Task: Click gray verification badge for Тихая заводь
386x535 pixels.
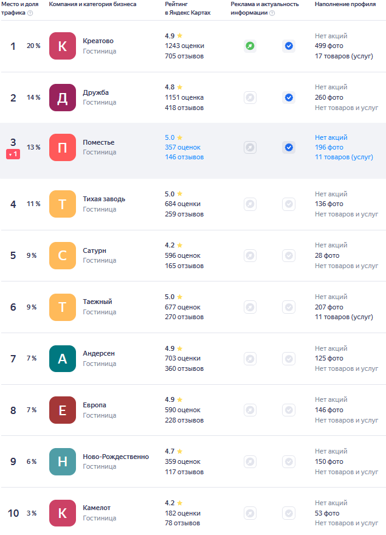Action: (x=289, y=204)
